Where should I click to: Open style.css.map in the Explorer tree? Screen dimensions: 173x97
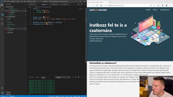tap(11, 25)
